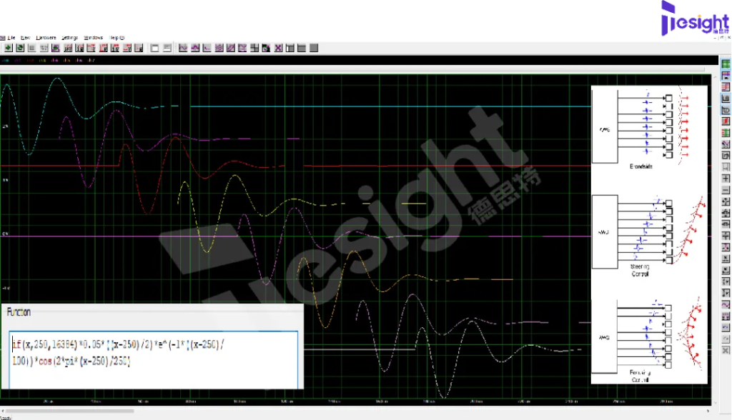Screen dimensions: 732x420
Task: Open the Windows menu
Action: click(94, 38)
